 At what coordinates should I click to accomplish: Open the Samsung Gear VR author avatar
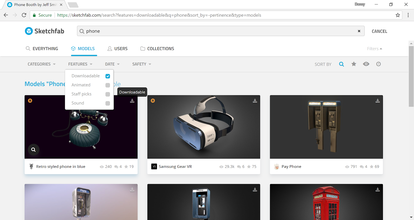pyautogui.click(x=154, y=166)
